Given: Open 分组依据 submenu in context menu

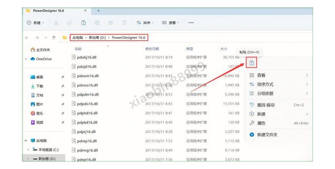Looking at the screenshot, I should pyautogui.click(x=279, y=94).
